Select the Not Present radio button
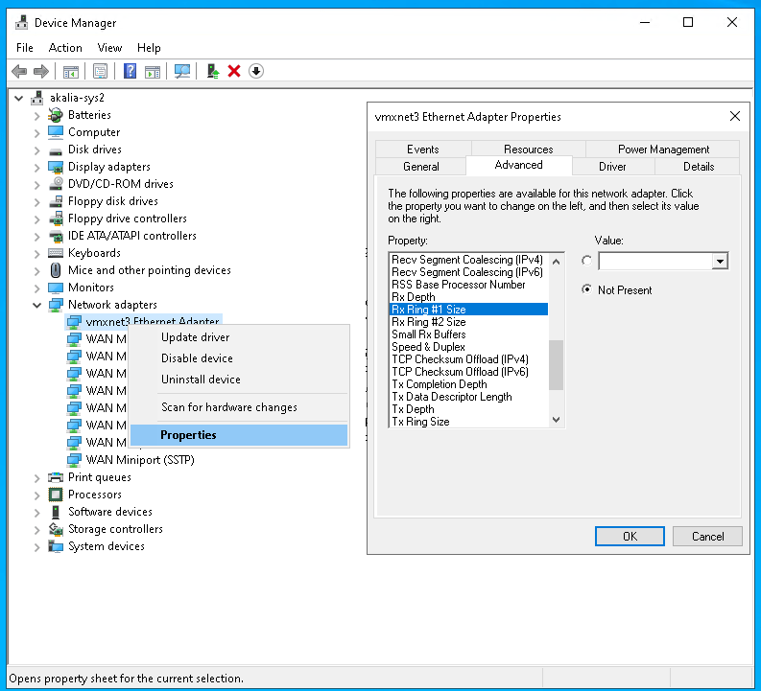This screenshot has width=761, height=691. (x=587, y=290)
